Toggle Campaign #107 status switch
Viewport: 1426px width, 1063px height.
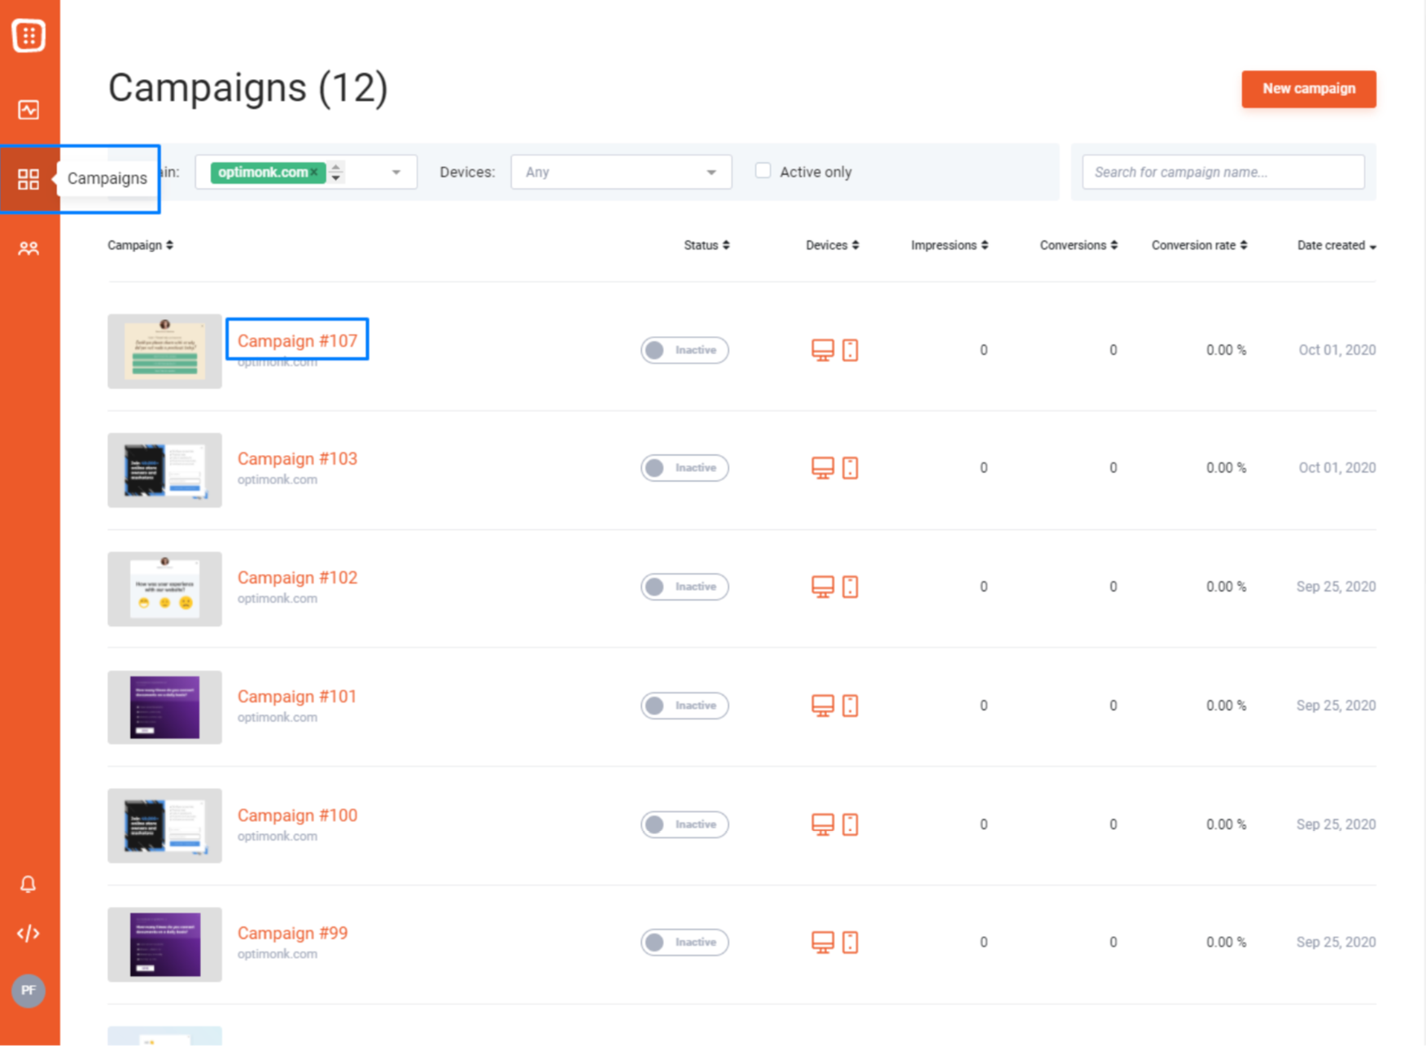[x=684, y=350]
